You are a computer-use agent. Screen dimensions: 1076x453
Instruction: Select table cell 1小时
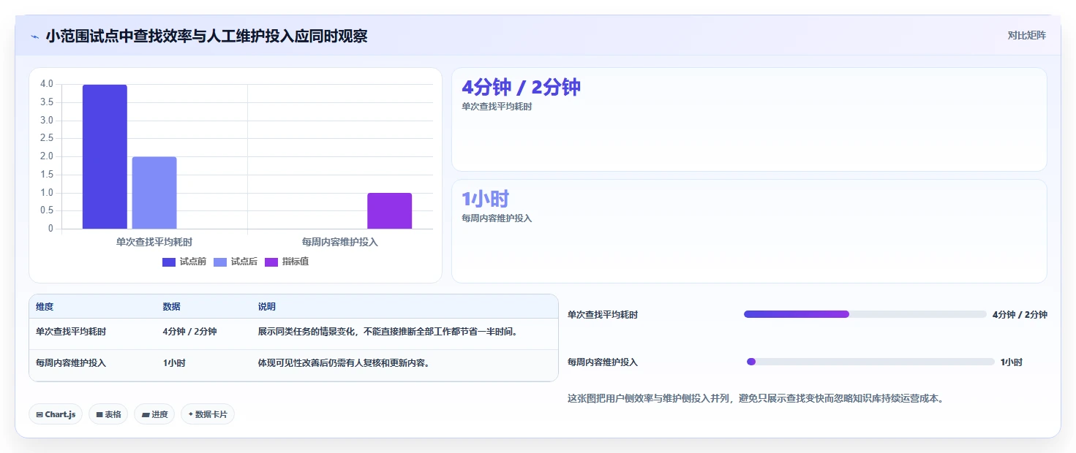point(174,363)
